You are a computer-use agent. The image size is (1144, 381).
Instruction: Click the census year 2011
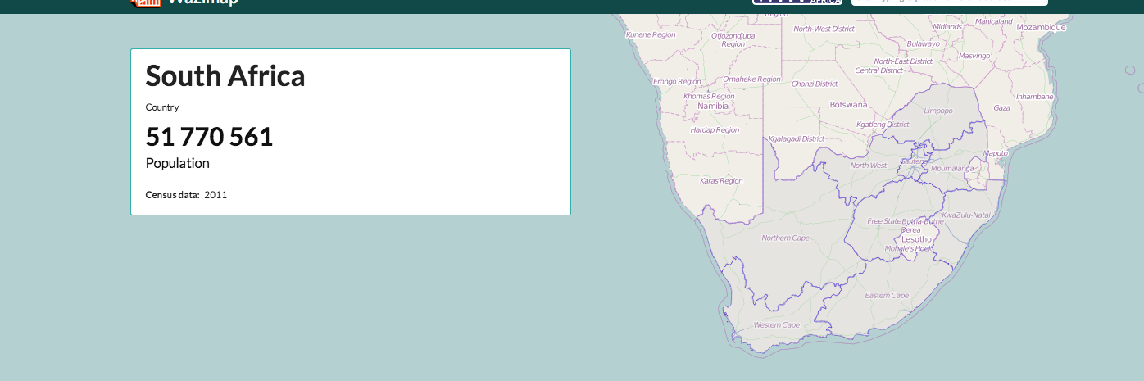pos(216,195)
